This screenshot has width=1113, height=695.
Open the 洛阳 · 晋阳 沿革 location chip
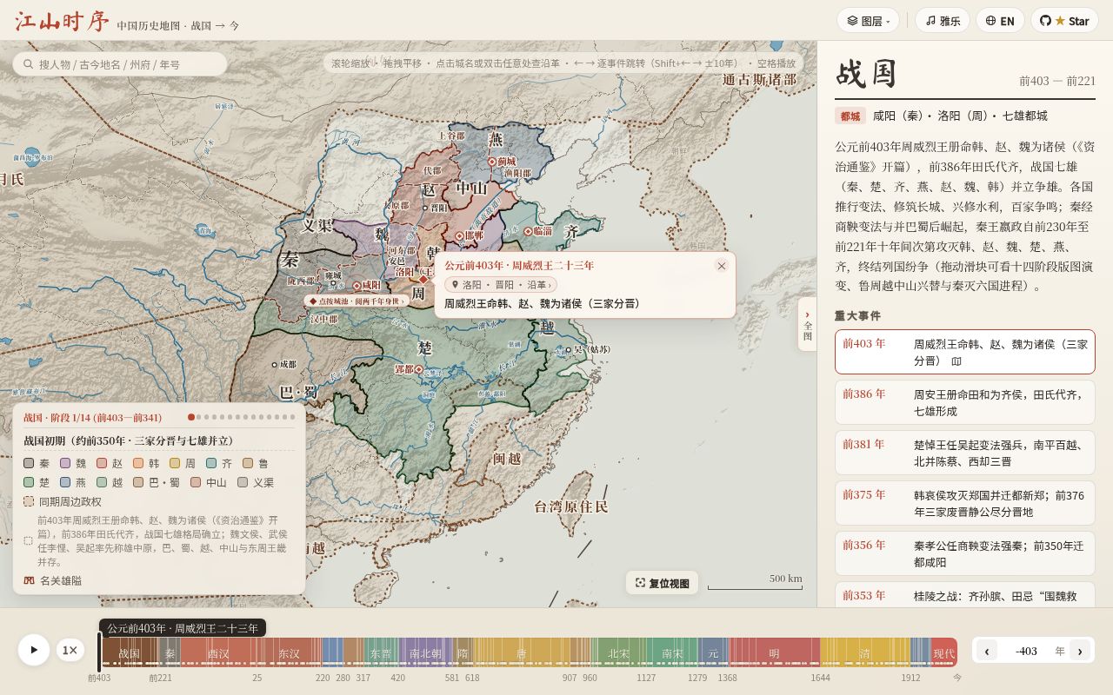pos(501,285)
